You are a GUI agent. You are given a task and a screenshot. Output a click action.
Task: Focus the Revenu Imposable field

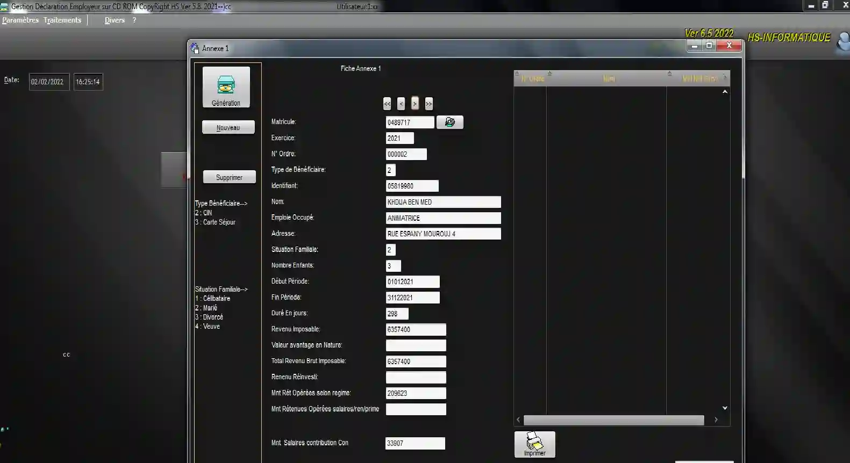point(416,330)
